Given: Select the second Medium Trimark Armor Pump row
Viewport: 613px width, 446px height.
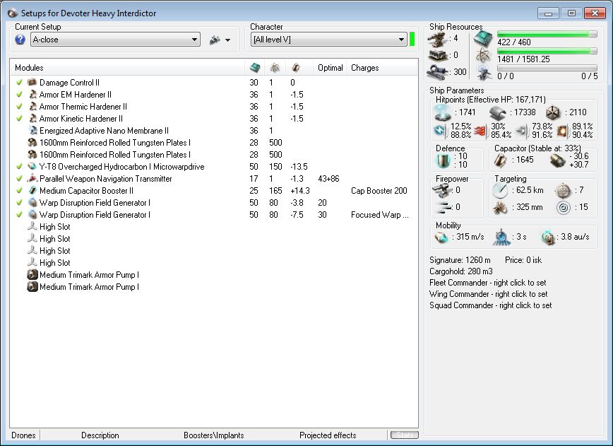Looking at the screenshot, I should (214, 287).
